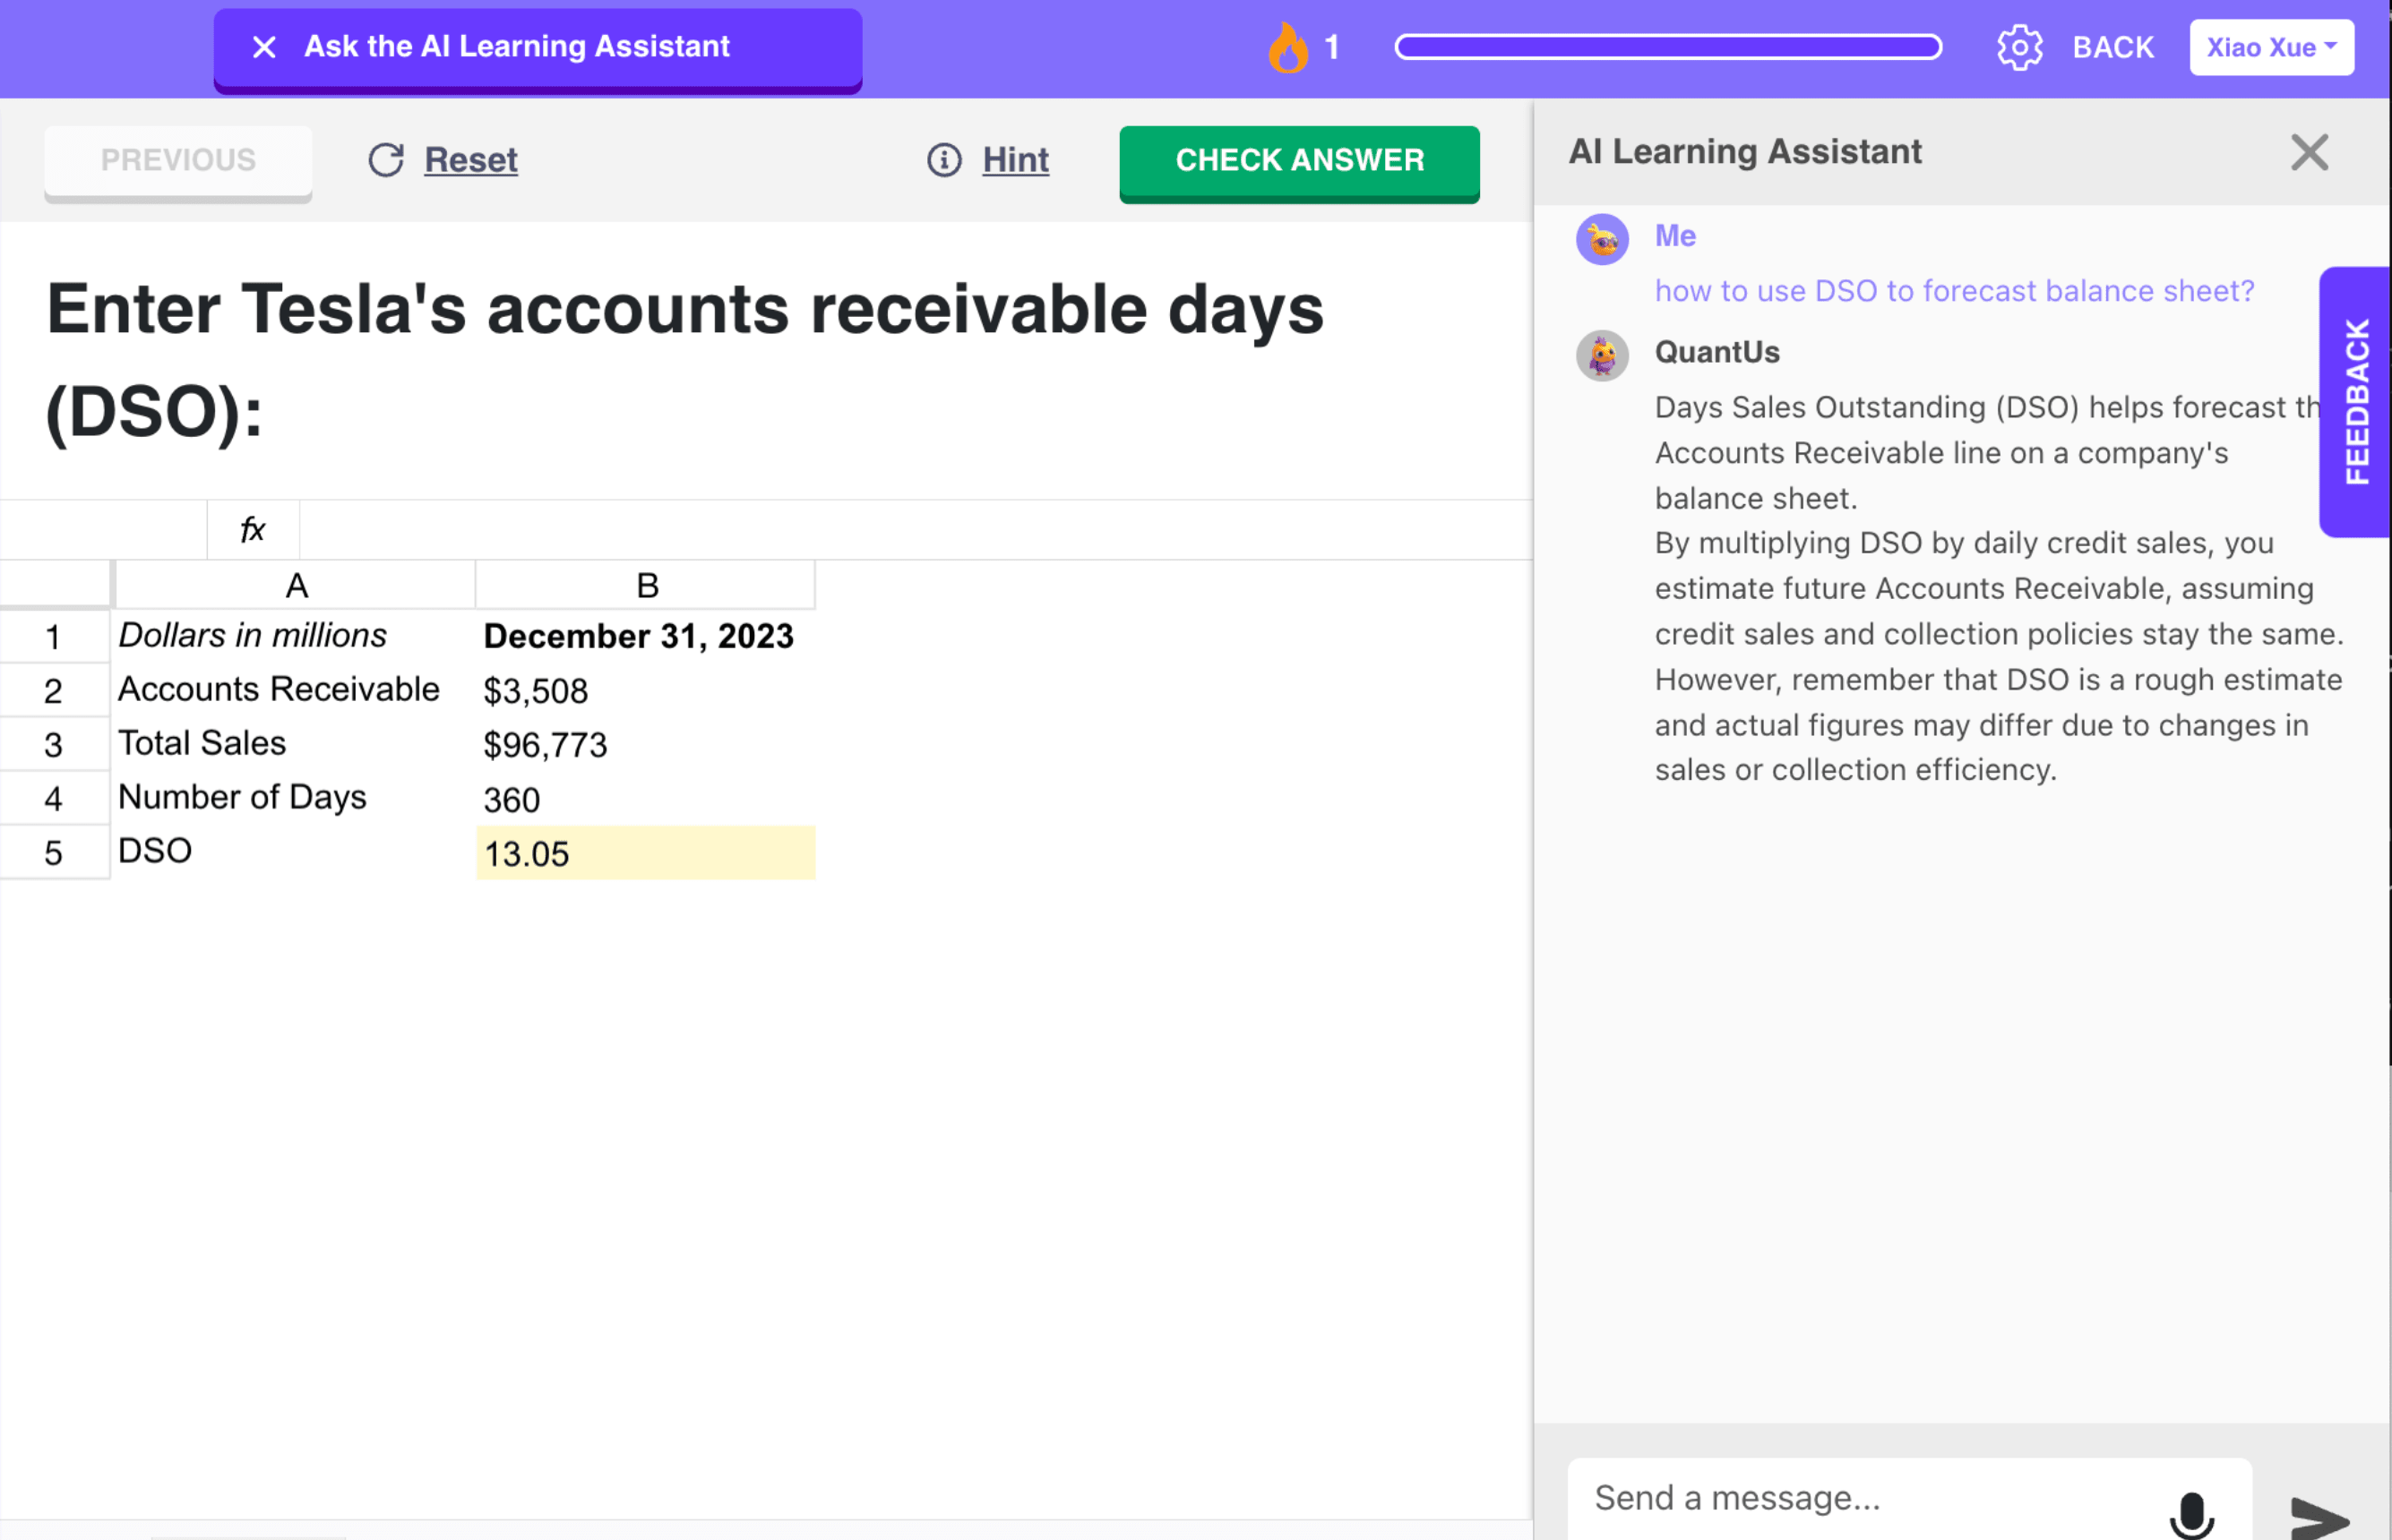2392x1540 pixels.
Task: Click the flame streak icon
Action: [1288, 46]
